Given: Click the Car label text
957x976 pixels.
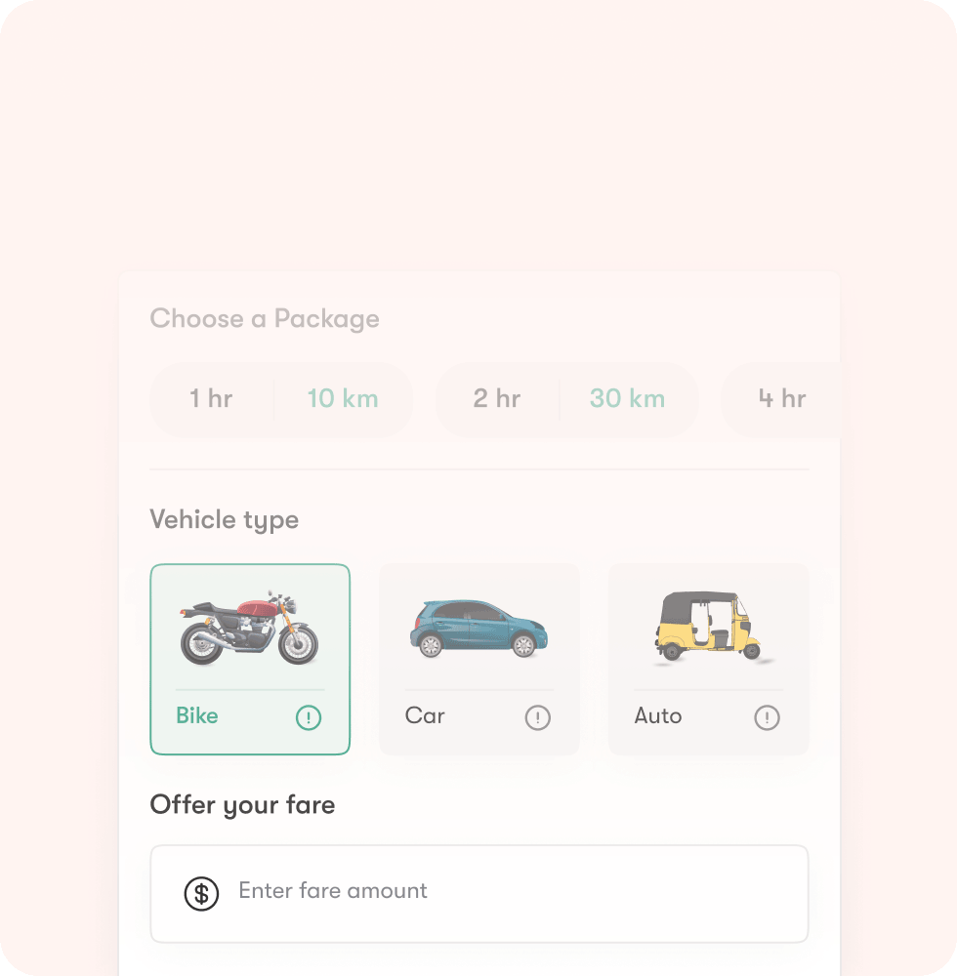Looking at the screenshot, I should pyautogui.click(x=425, y=715).
